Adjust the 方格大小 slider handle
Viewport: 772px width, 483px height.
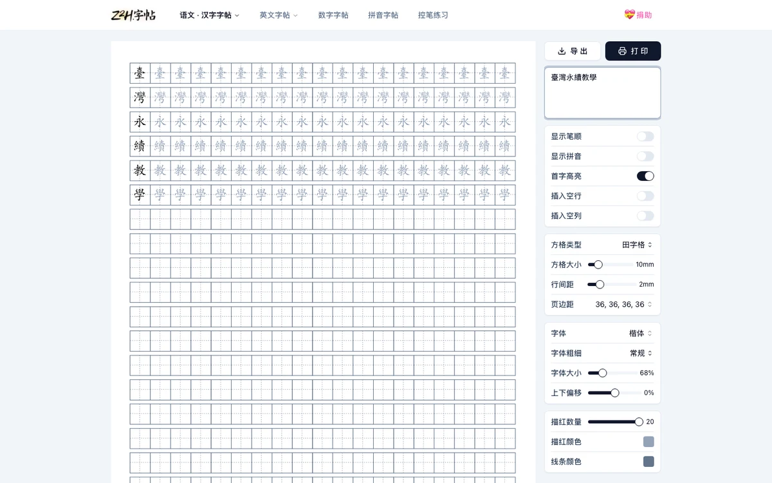tap(598, 265)
